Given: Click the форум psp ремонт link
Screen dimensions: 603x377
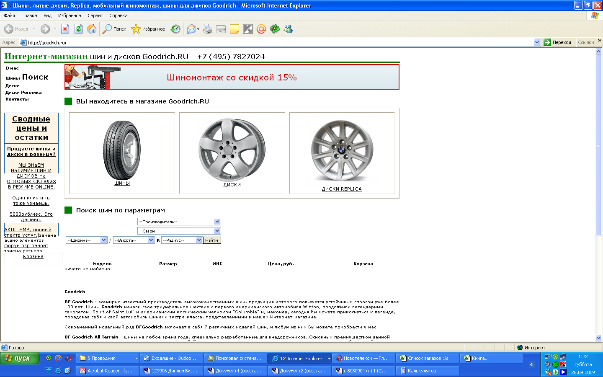Looking at the screenshot, I should pyautogui.click(x=26, y=245).
